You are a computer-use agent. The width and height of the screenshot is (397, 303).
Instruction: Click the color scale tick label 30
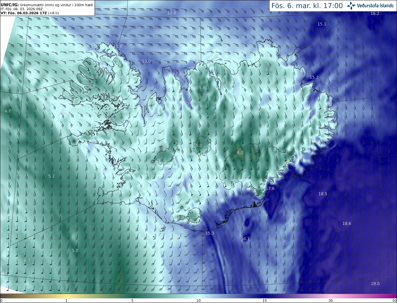[331, 301]
